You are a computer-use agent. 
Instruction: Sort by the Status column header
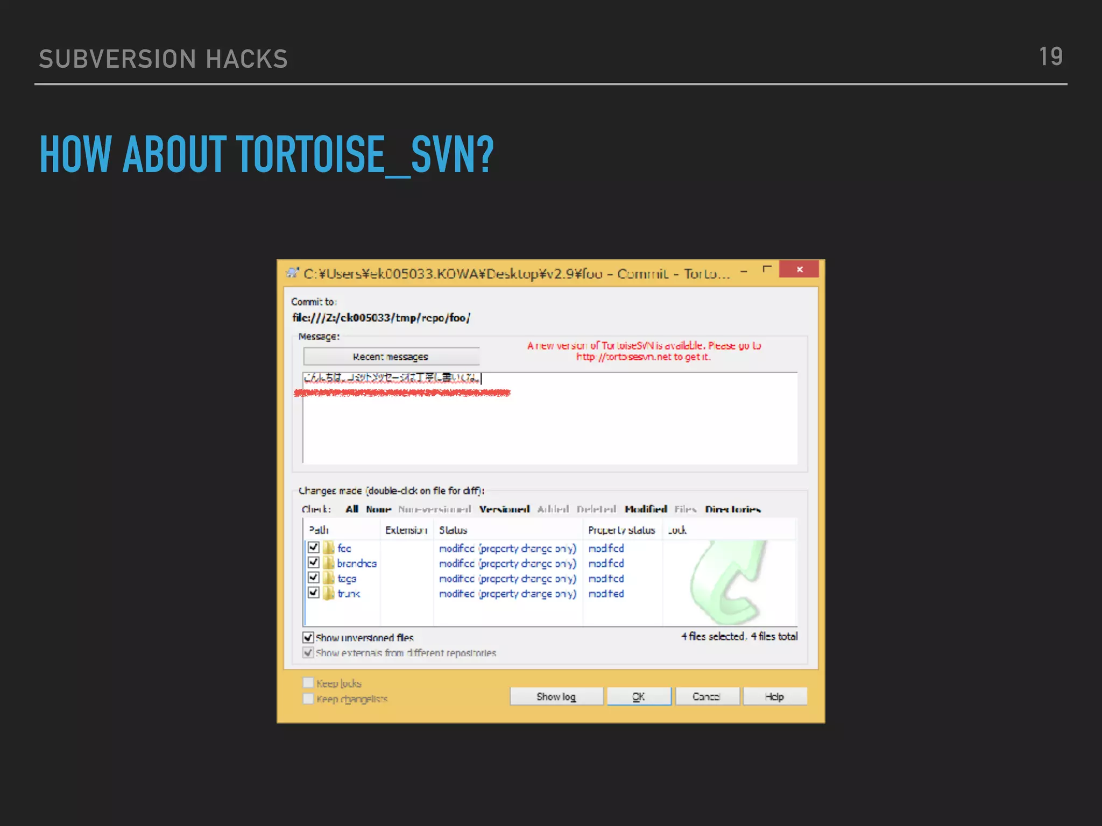453,530
